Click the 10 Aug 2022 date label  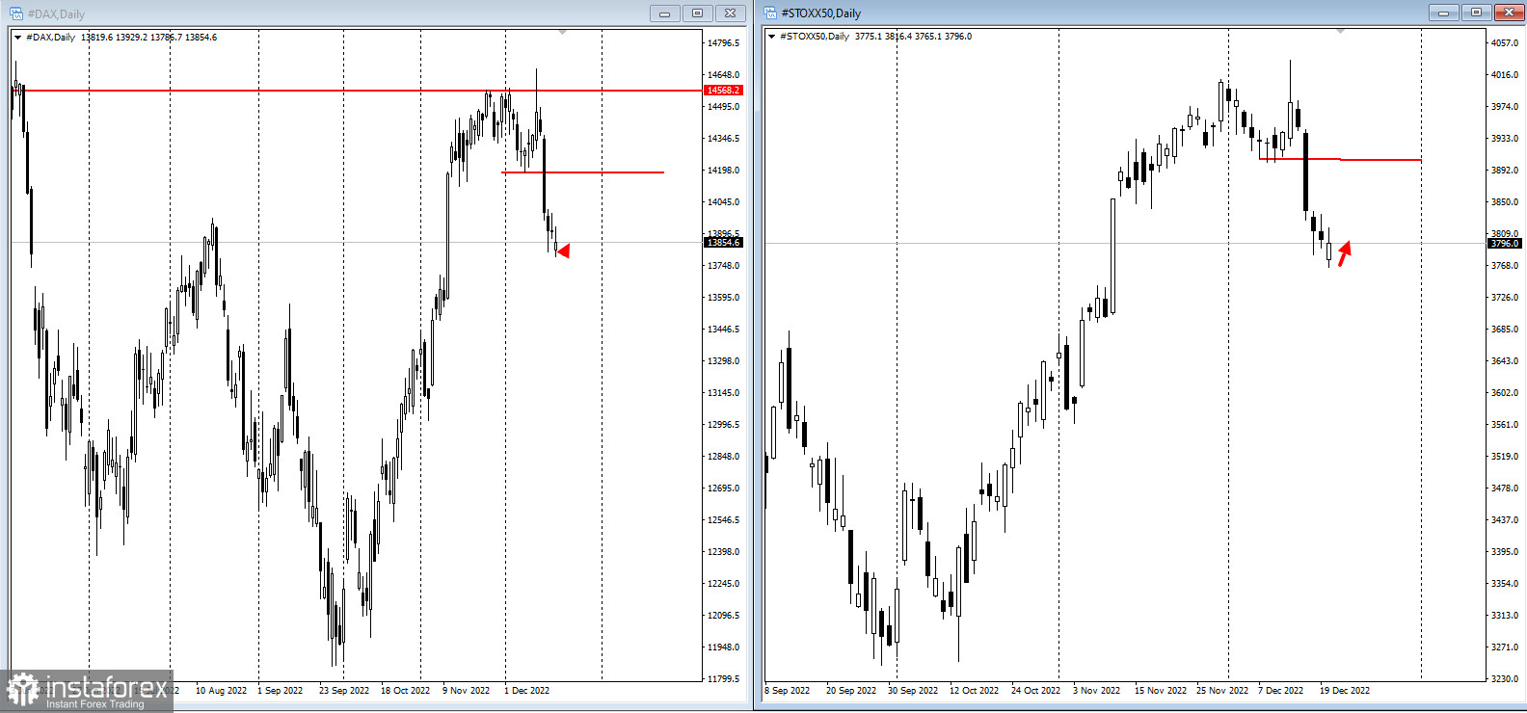pyautogui.click(x=221, y=691)
